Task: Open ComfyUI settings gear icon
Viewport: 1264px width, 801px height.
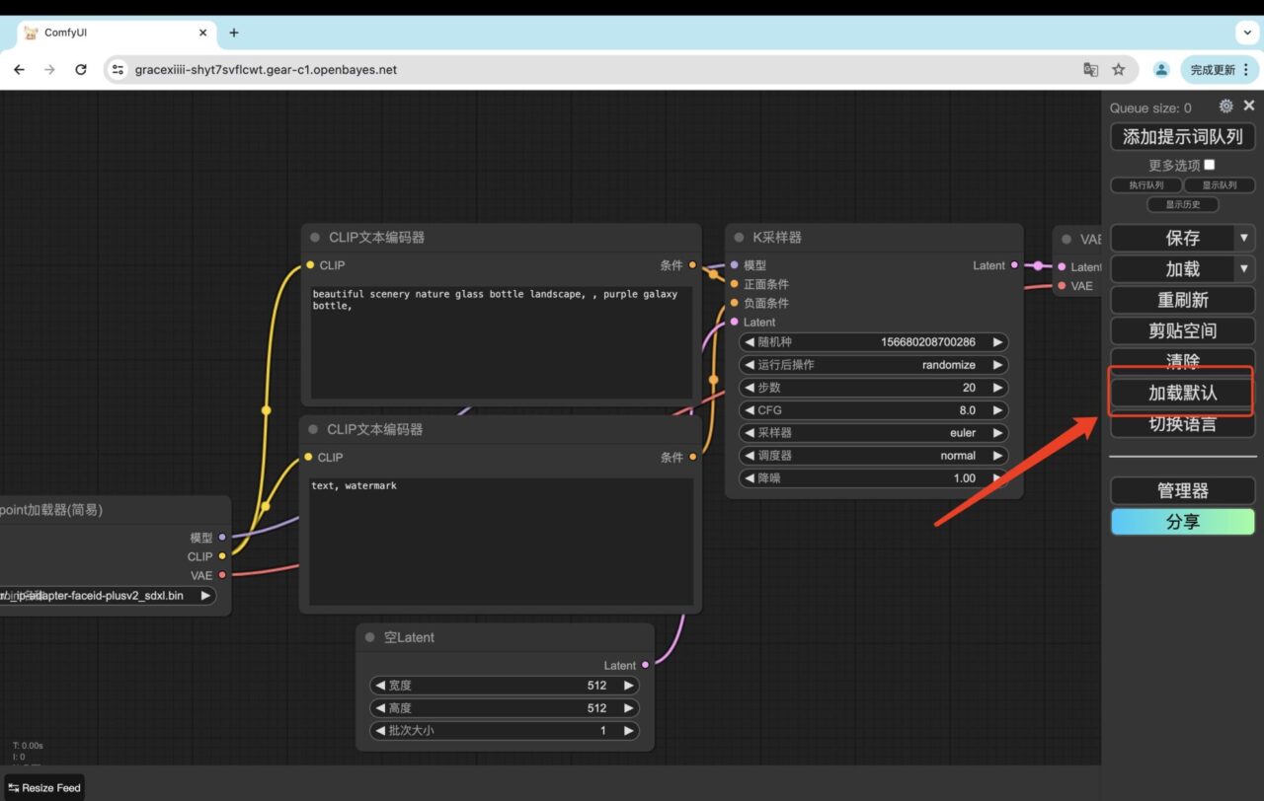Action: tap(1225, 107)
